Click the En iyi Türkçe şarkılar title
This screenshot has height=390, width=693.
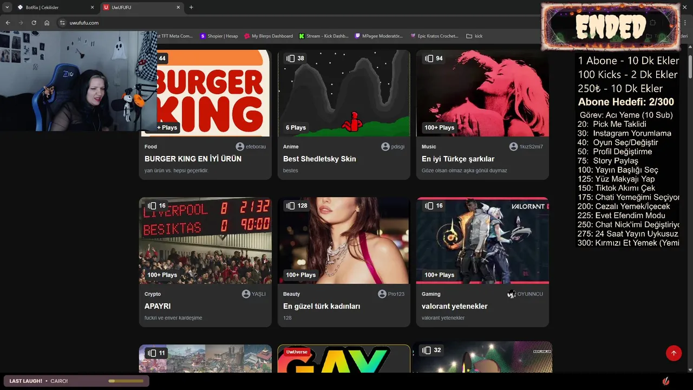458,159
